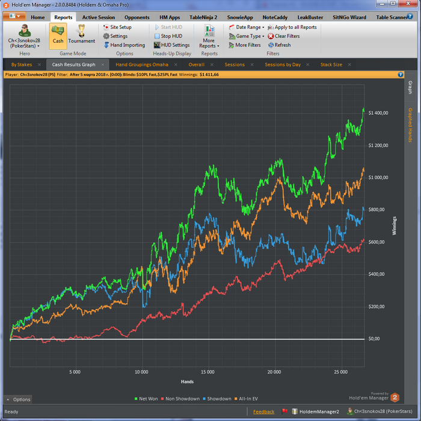Close the Cash Results Graph tab
Viewport: 421px width, 421px height.
click(x=103, y=64)
